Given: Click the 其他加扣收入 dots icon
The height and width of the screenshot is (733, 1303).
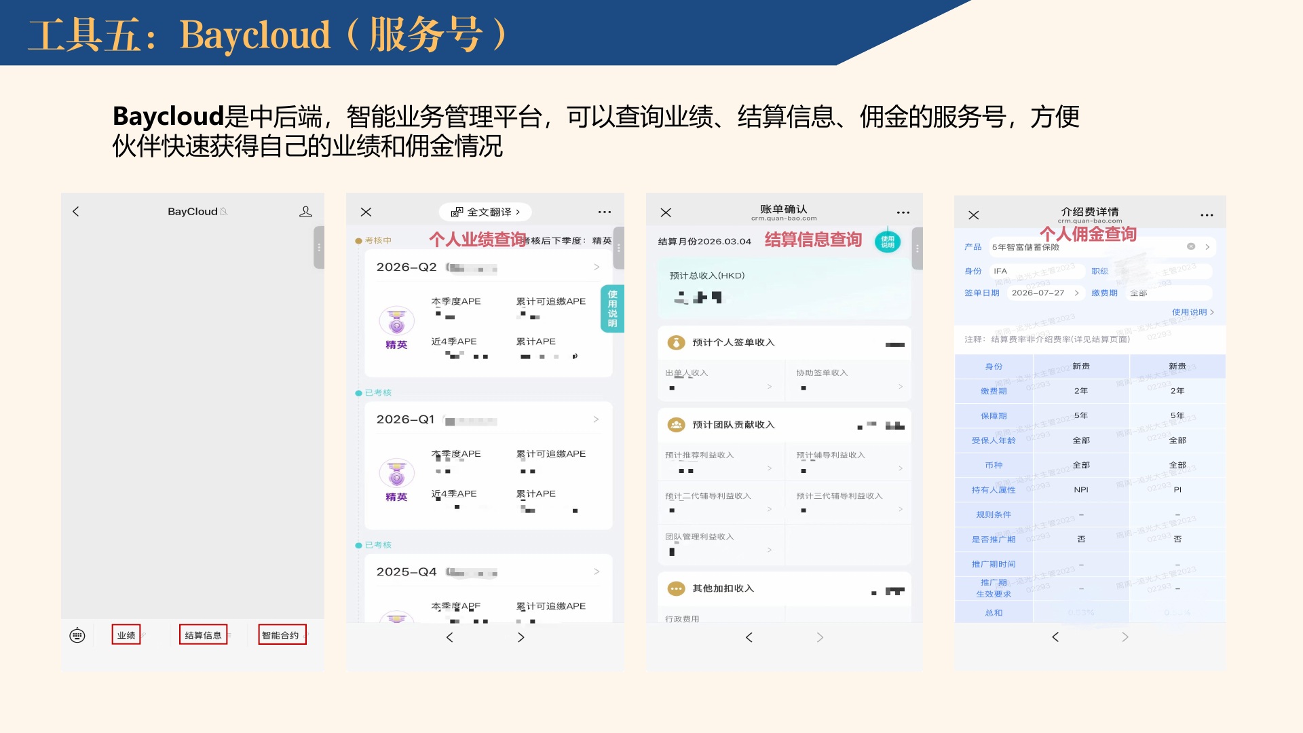Looking at the screenshot, I should (677, 588).
